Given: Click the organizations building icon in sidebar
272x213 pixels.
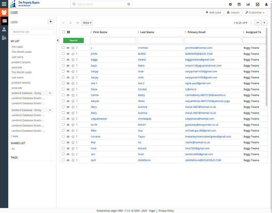Looking at the screenshot, I should pos(4,38).
